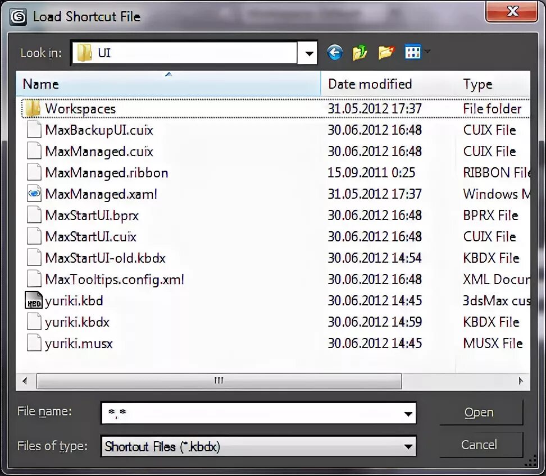Select MaxManaged.ribbon file name
This screenshot has height=476, width=546.
pos(107,172)
